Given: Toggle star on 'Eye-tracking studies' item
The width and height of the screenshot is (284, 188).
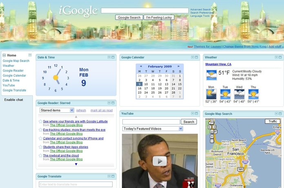Looking at the screenshot, I should (x=40, y=130).
